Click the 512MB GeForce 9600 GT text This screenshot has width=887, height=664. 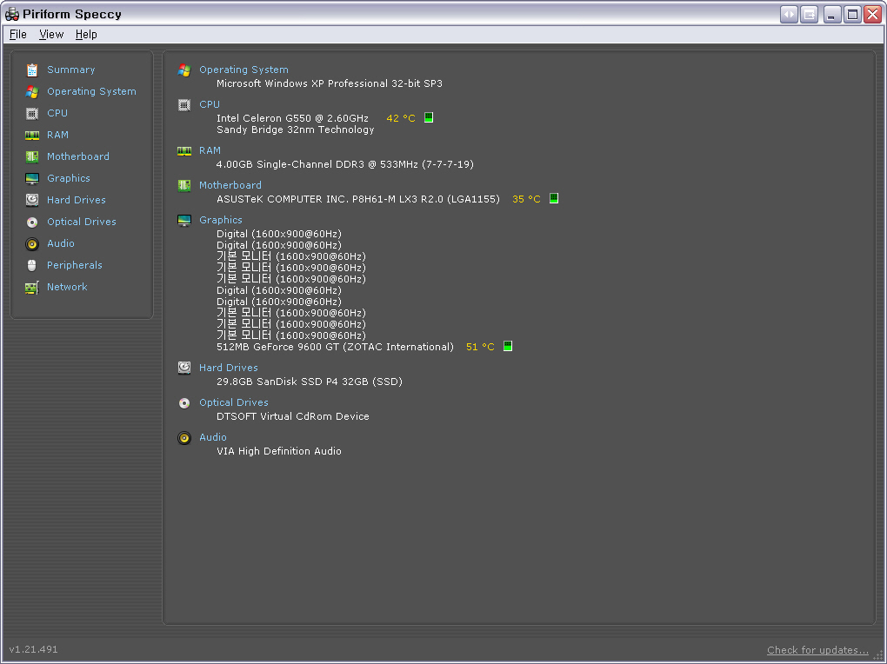pos(335,347)
